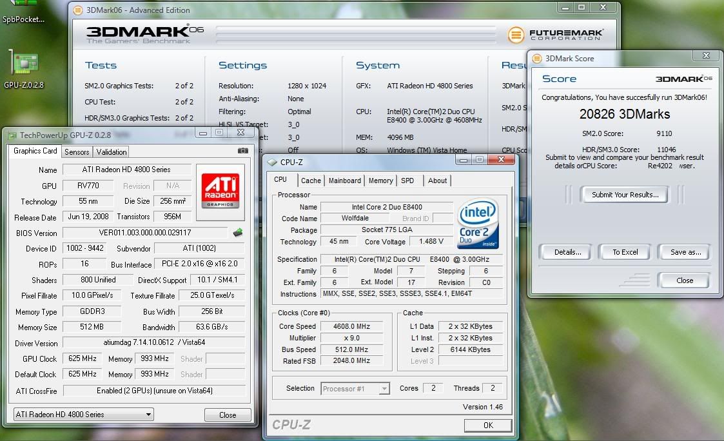Switch to the Graphics Card tab
Screen dimensions: 724x441
point(35,151)
